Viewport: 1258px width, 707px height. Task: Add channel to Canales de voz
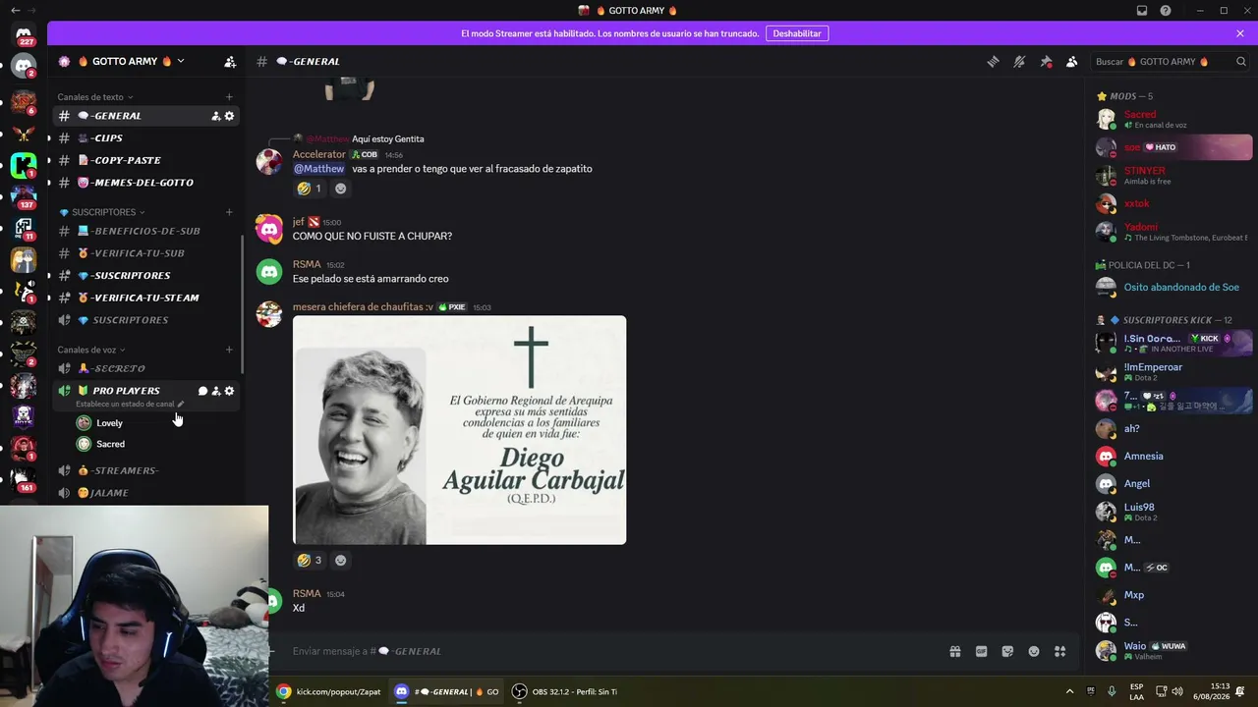tap(229, 350)
